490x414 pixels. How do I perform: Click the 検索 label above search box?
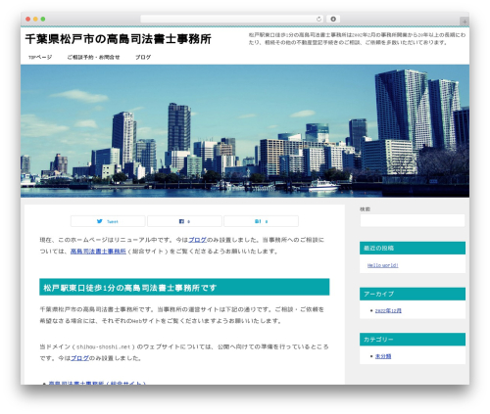click(x=365, y=209)
